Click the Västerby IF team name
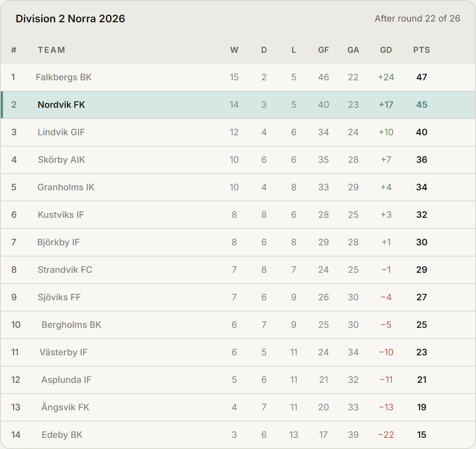476x449 pixels. [64, 352]
